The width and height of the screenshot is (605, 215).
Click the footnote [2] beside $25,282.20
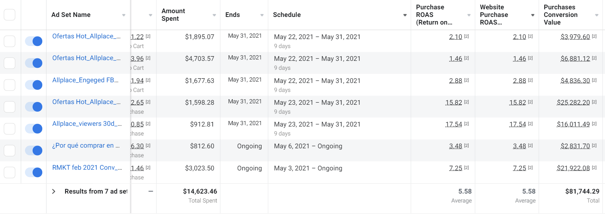pyautogui.click(x=594, y=102)
